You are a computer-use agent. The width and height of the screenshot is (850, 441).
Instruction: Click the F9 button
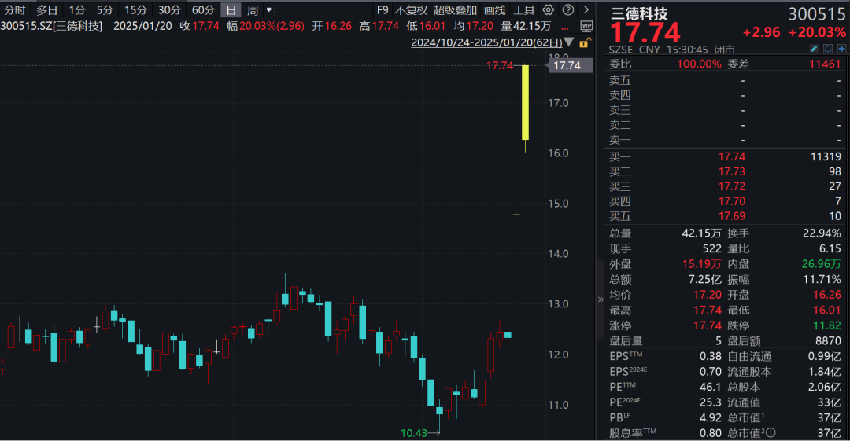[382, 9]
